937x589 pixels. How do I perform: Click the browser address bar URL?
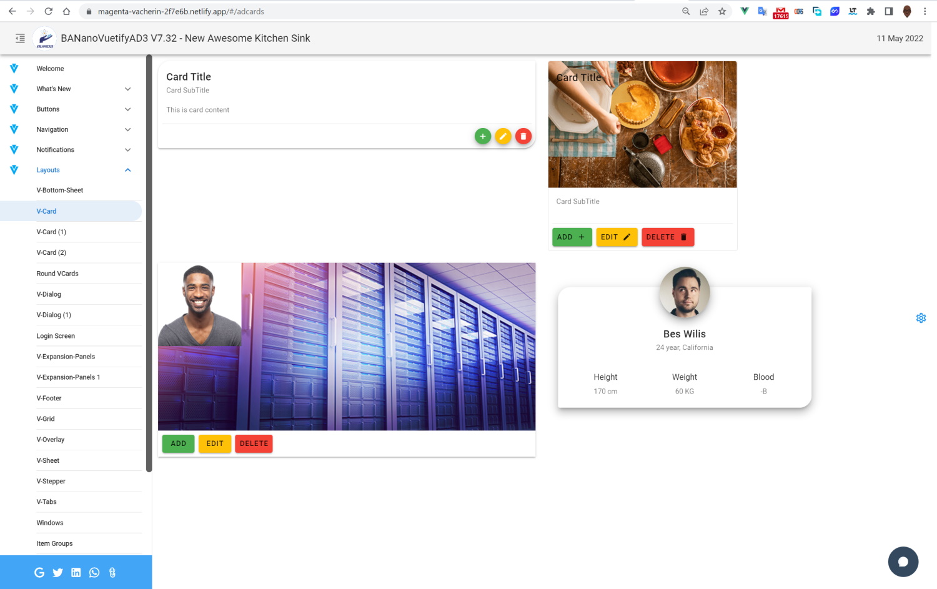pos(181,11)
